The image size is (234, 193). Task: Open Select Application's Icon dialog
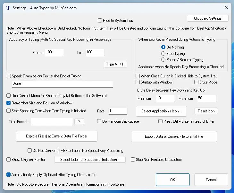pos(161,111)
